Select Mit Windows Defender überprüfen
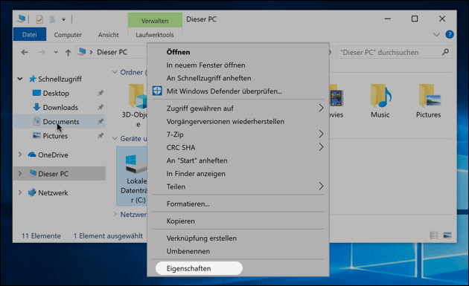469x286 pixels. [x=224, y=91]
